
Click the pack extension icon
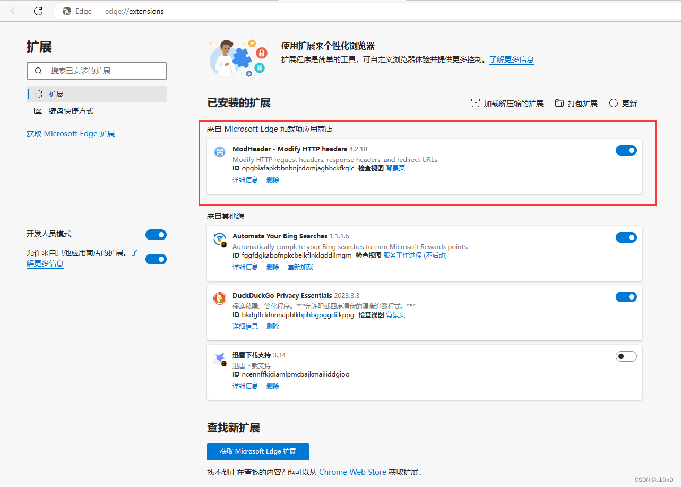[559, 103]
